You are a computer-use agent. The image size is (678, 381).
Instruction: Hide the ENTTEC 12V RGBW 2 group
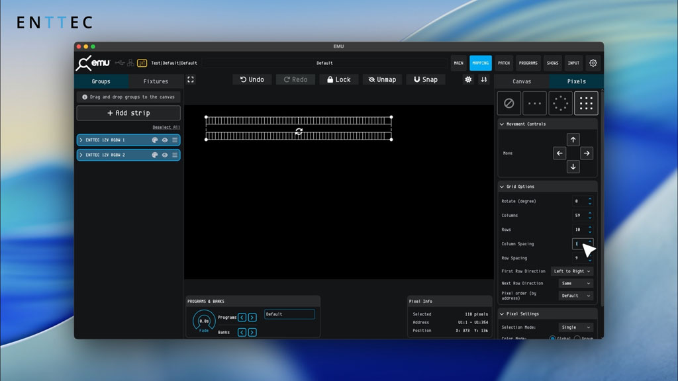coord(165,155)
